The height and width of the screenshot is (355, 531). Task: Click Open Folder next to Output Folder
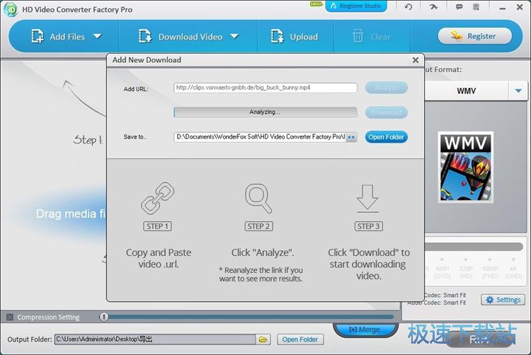click(300, 339)
